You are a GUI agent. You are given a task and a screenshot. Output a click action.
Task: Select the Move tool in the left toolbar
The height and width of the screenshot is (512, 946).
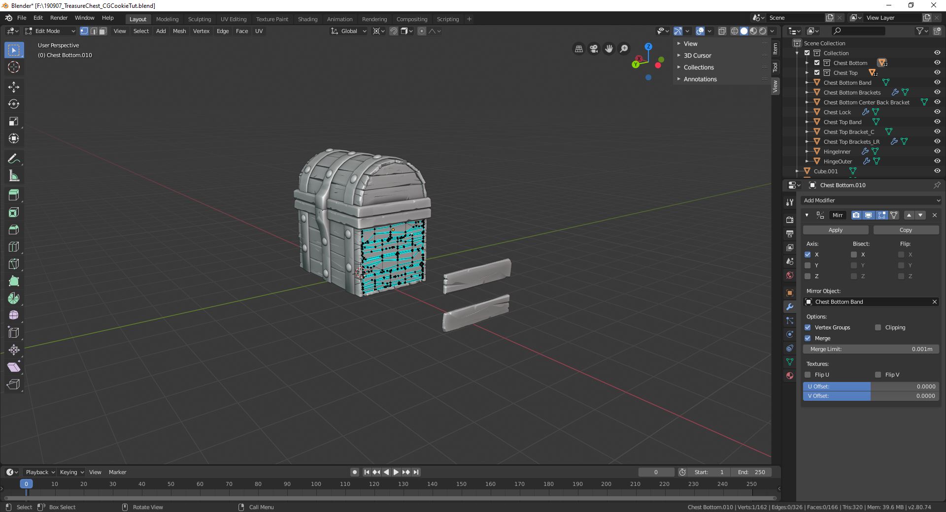click(14, 87)
